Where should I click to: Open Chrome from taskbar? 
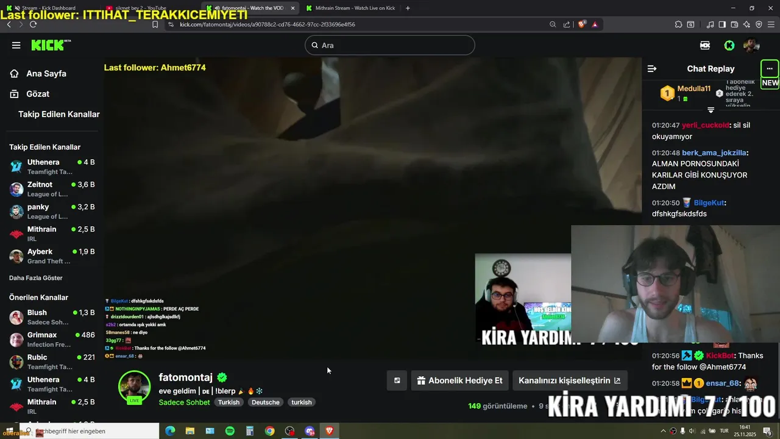[x=269, y=431]
